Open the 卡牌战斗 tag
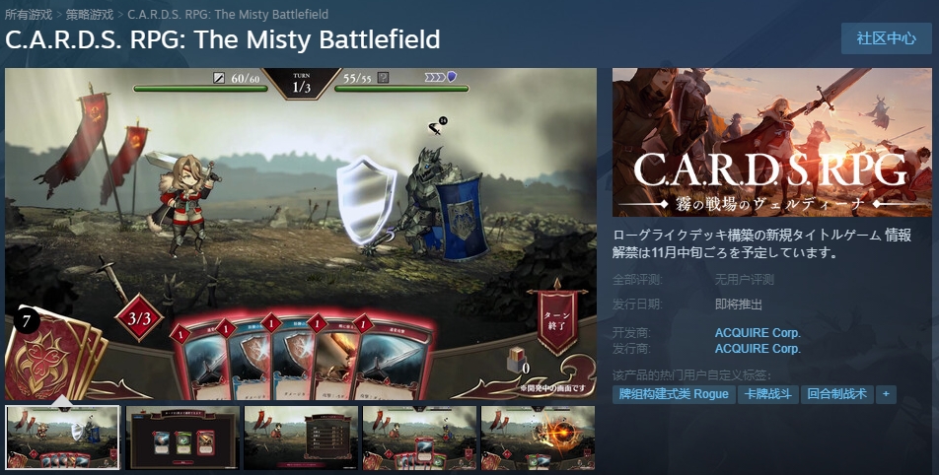The height and width of the screenshot is (475, 939). click(767, 394)
